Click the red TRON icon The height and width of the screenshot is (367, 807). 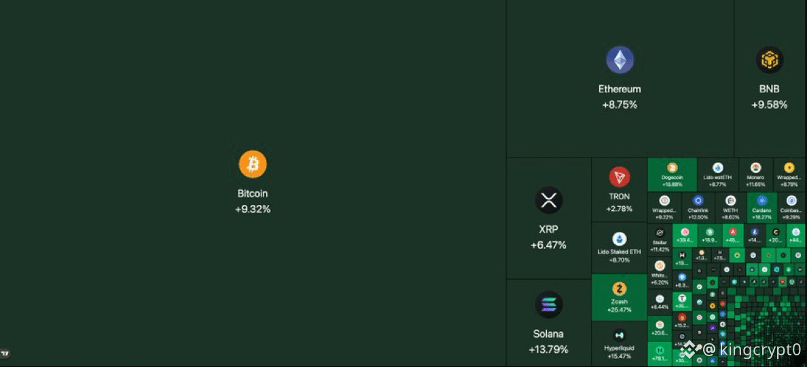click(x=619, y=177)
